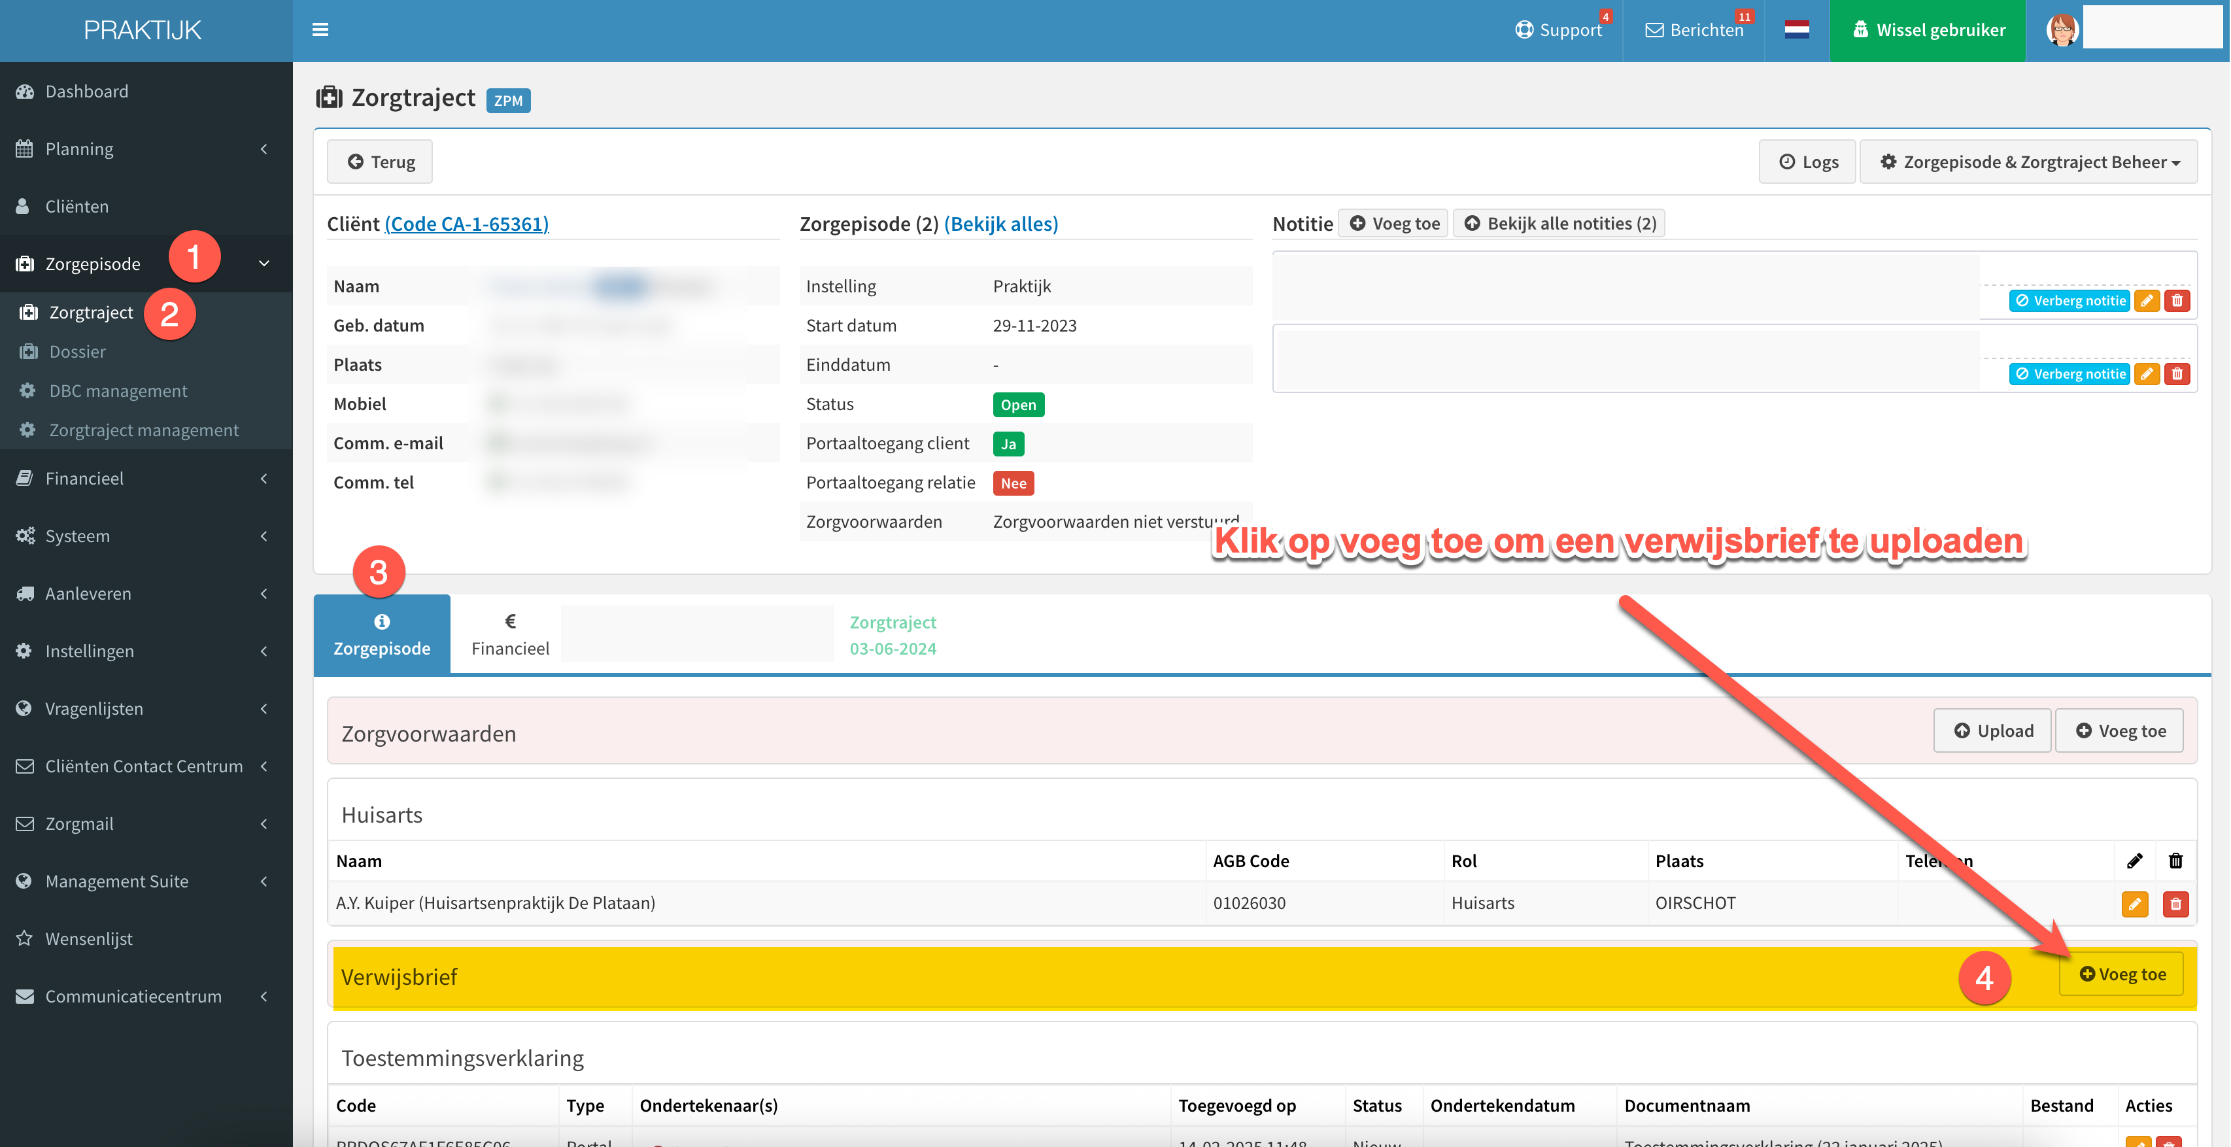Open the Zorgtraject 03-06-2024 tab

point(893,635)
